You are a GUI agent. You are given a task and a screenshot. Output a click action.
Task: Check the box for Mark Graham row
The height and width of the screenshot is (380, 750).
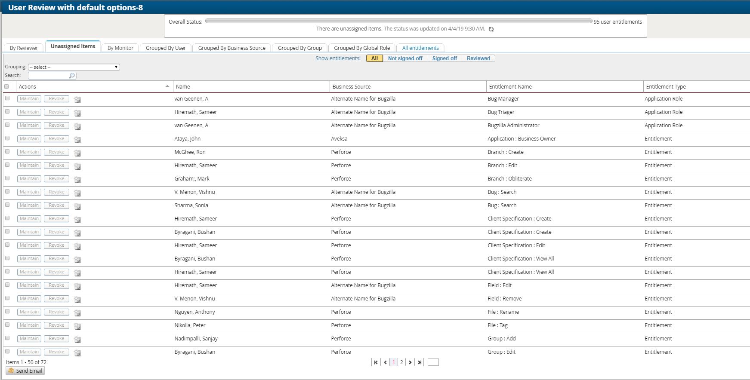7,178
